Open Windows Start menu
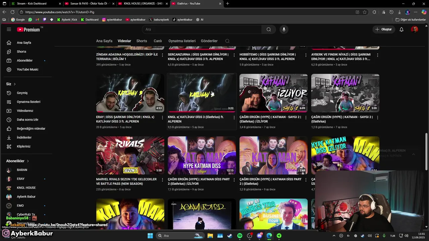This screenshot has height=241, width=429. 150,236
